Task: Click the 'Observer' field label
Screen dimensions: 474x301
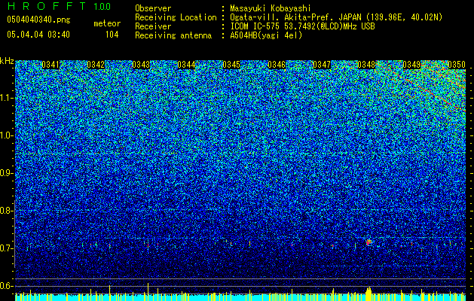Action: pyautogui.click(x=153, y=8)
